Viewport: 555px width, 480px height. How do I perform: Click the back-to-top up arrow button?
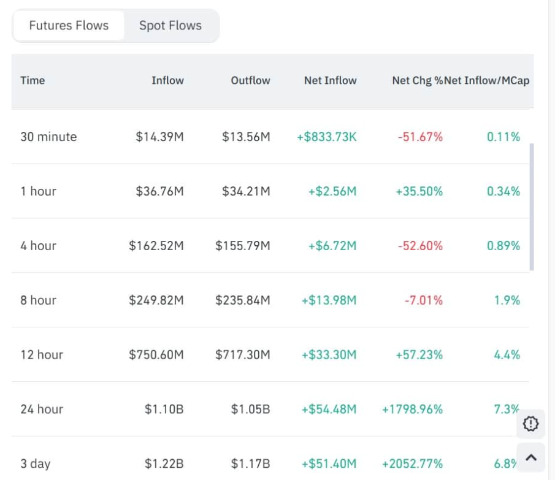tap(531, 457)
